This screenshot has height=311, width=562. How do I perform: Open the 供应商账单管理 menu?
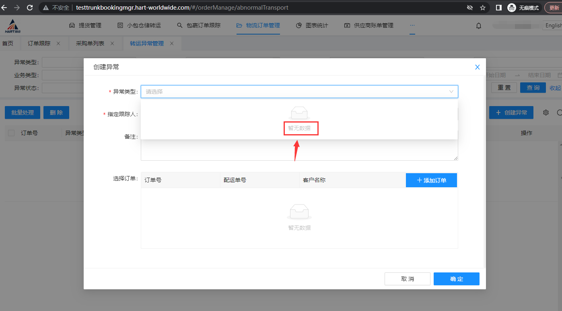point(369,26)
